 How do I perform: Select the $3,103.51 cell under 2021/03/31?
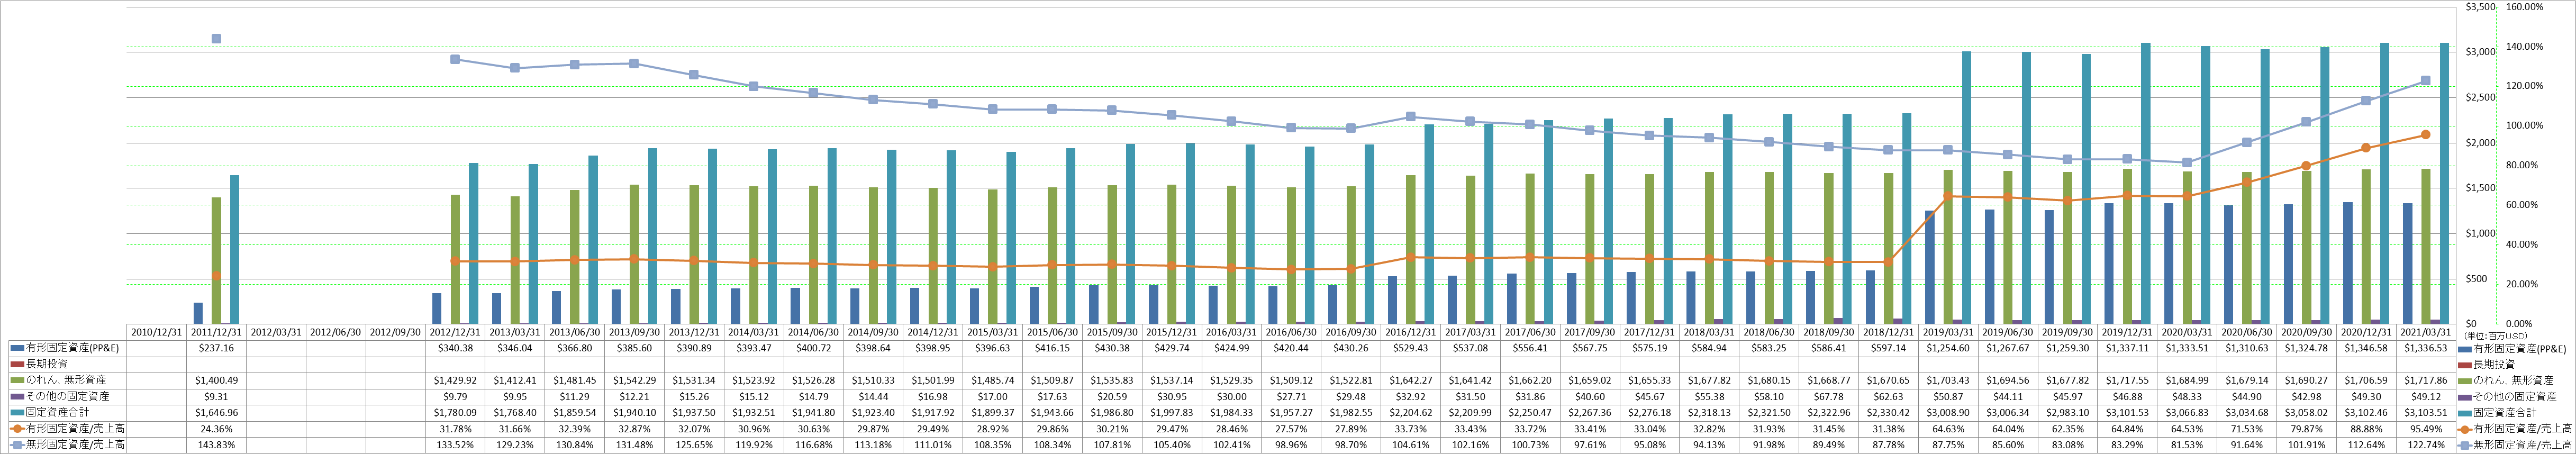(x=2425, y=412)
